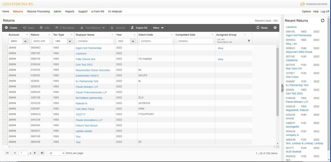Image resolution: width=331 pixels, height=162 pixels.
Task: Open the Assigned Group filter funnel
Action: click(249, 41)
